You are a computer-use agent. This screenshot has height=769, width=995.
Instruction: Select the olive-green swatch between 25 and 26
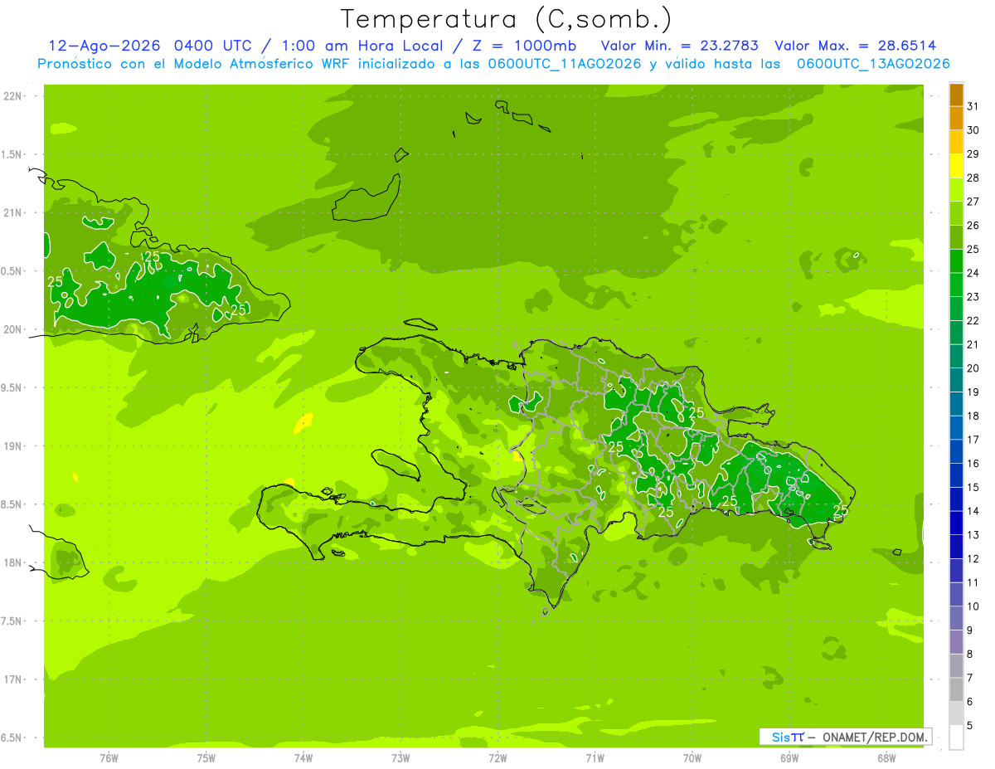[x=956, y=237]
